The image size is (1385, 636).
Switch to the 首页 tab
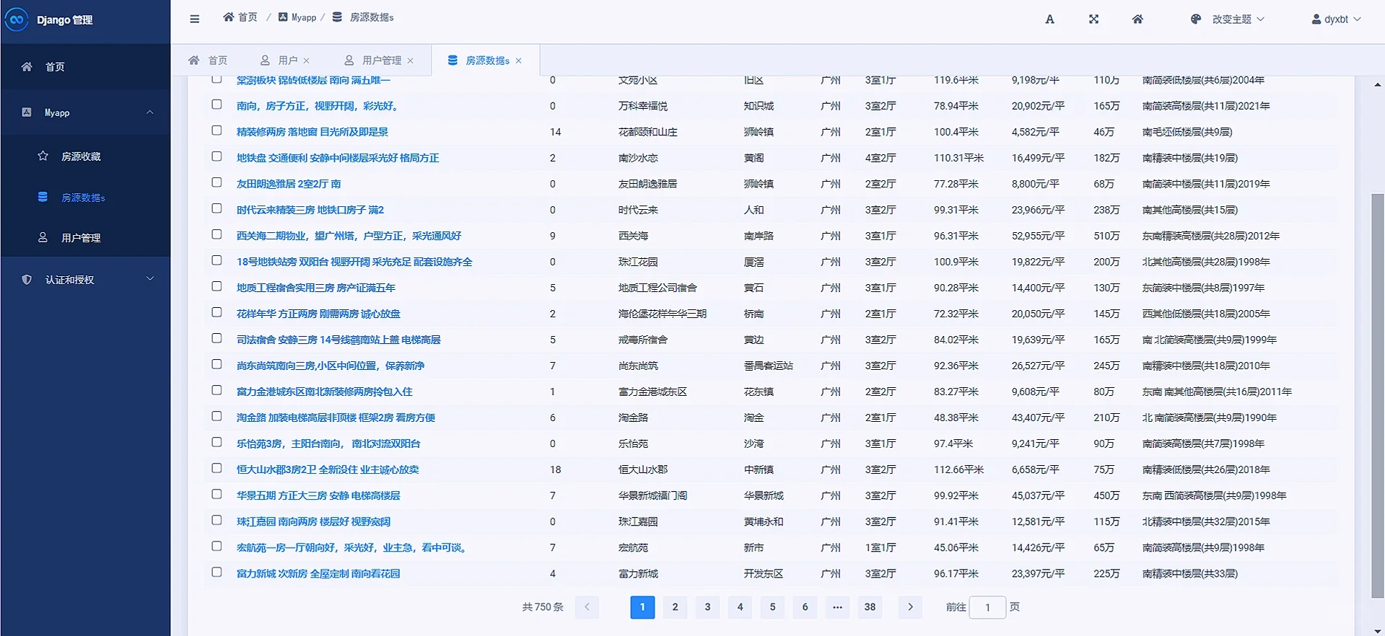click(208, 61)
